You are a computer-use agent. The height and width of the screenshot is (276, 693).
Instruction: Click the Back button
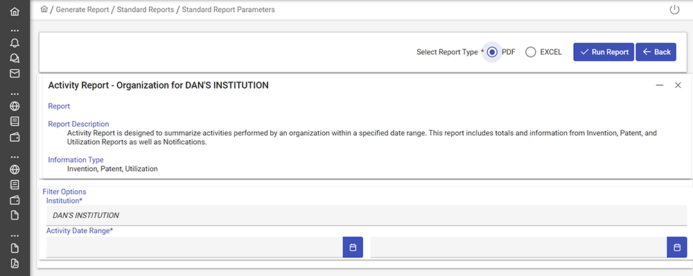tap(656, 52)
